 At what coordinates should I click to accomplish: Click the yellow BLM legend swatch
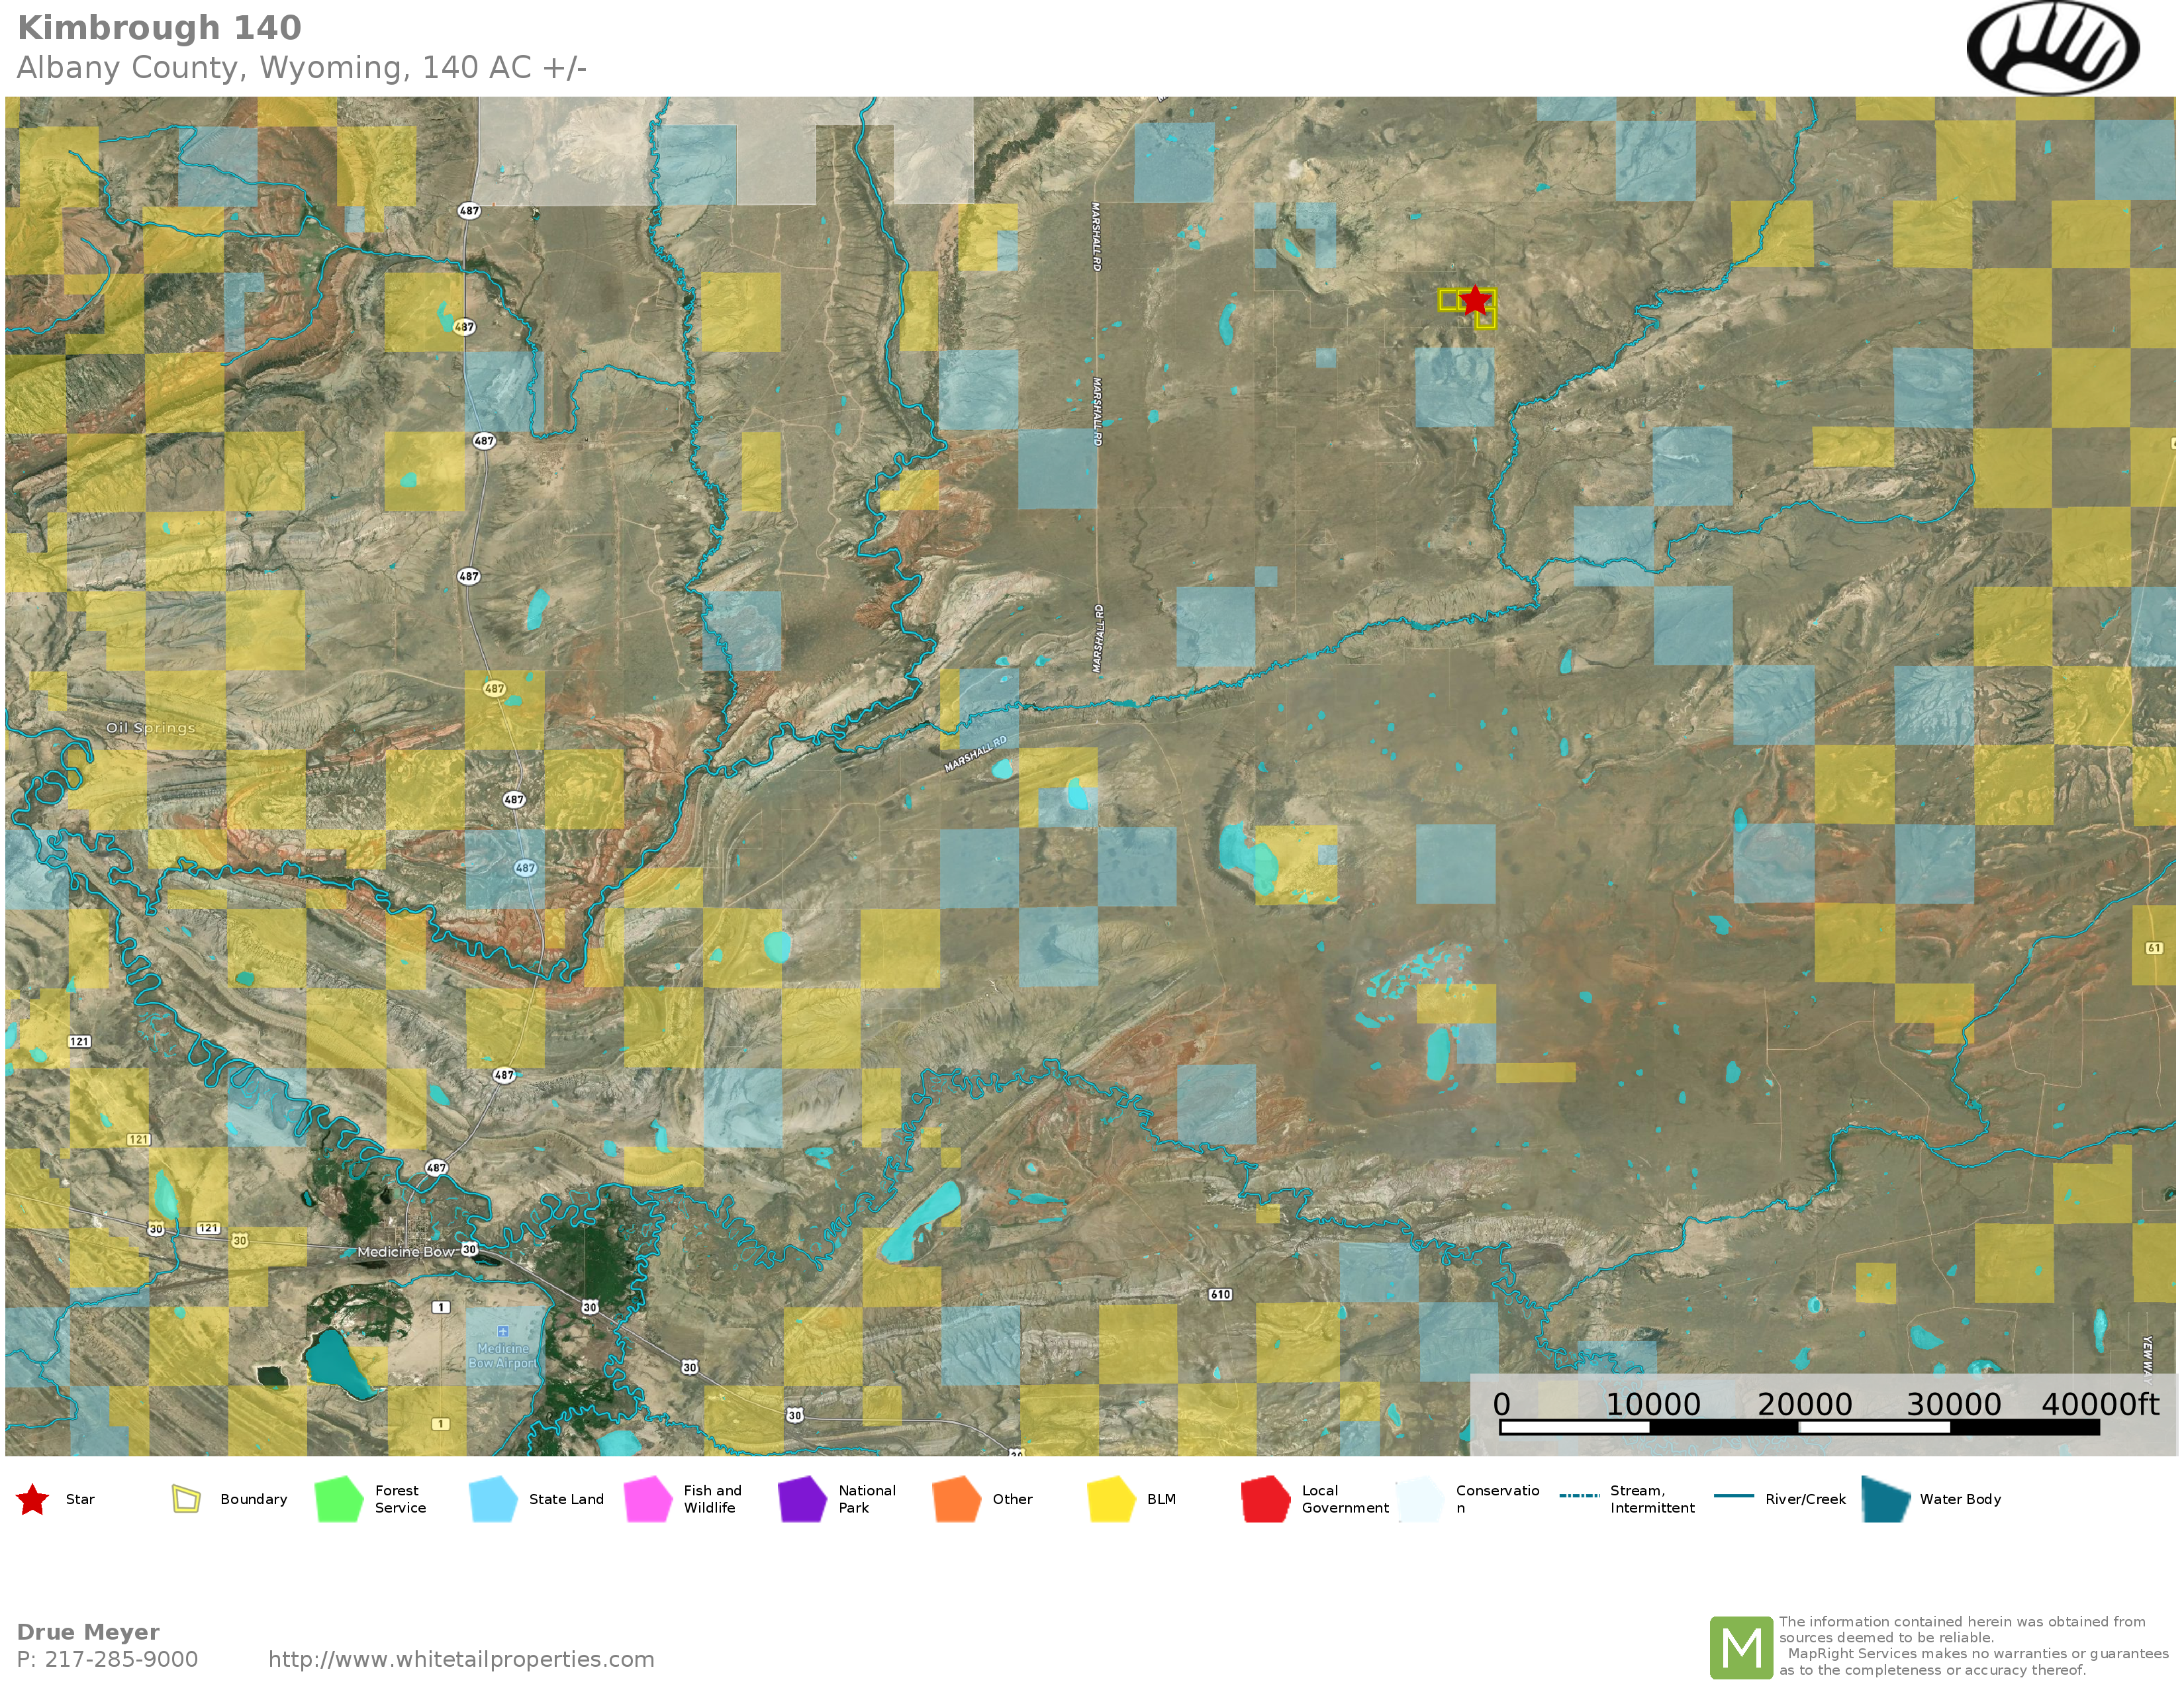(1111, 1499)
